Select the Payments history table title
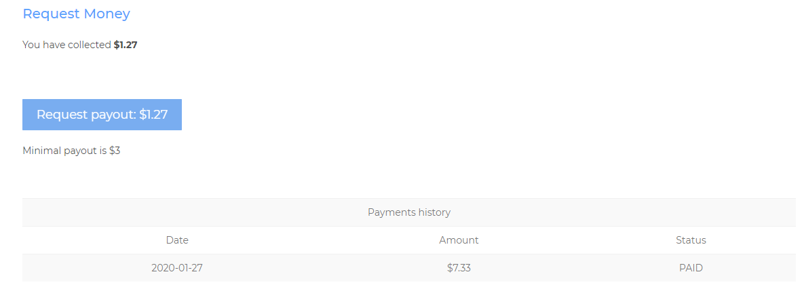 (408, 212)
